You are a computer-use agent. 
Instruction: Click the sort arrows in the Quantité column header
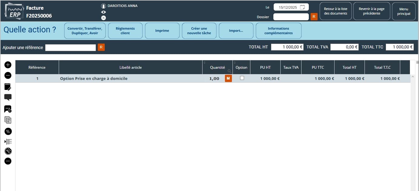(x=204, y=63)
